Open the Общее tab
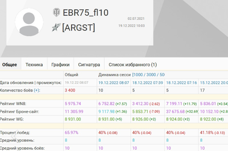Screen dimensions: 228x151 point(10,65)
